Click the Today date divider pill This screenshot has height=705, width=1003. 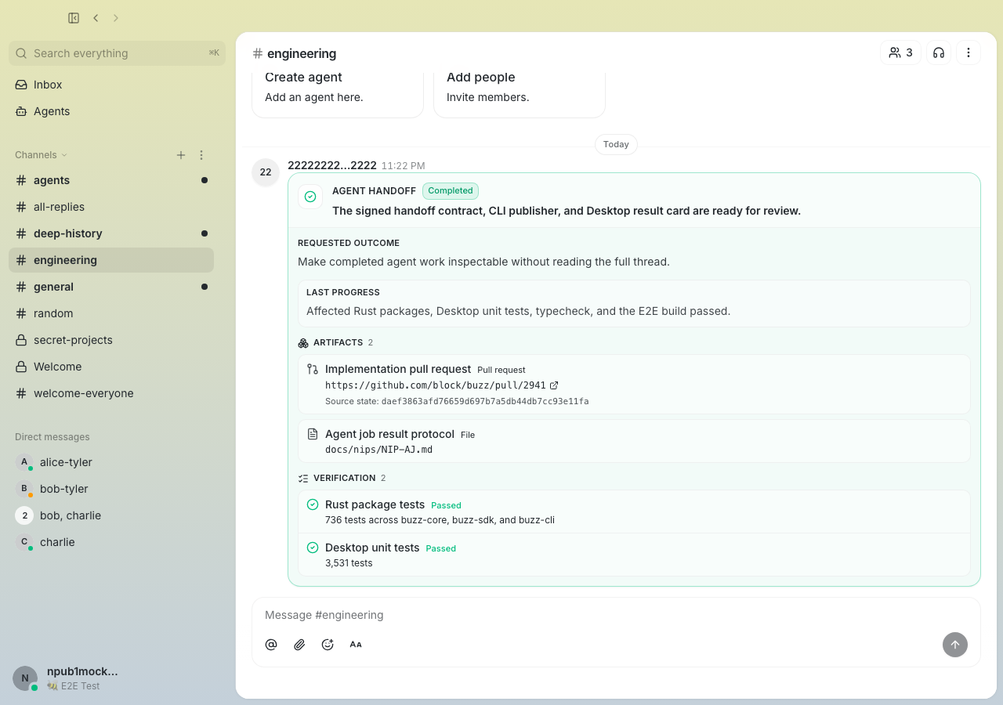pos(616,144)
